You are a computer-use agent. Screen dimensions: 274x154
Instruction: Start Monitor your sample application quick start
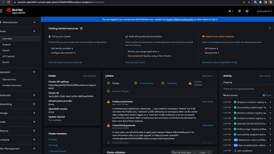pos(143,51)
